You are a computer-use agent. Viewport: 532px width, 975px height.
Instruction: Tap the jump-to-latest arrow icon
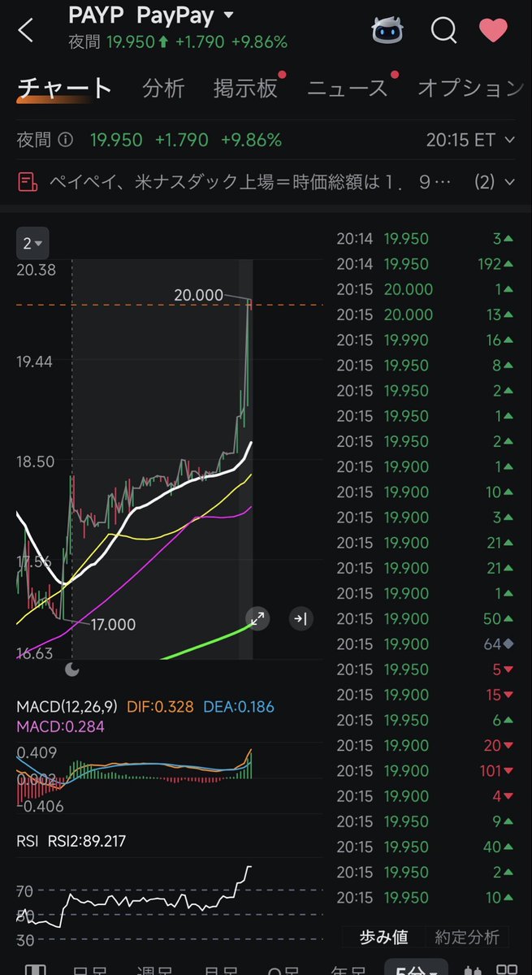pos(301,619)
